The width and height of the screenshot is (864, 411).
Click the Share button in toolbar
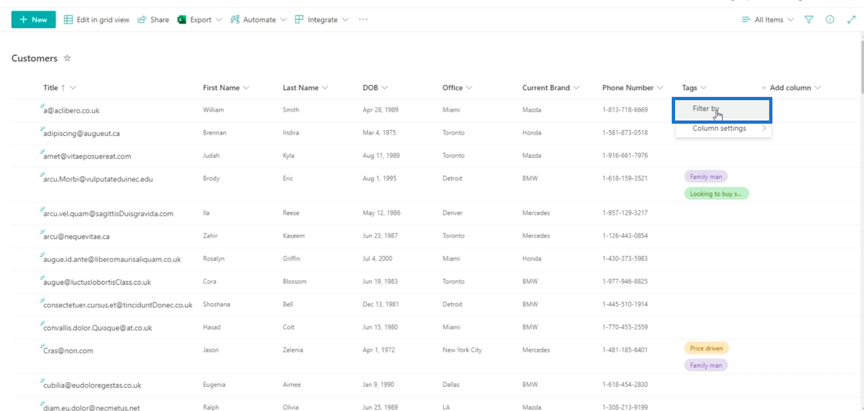[x=153, y=19]
